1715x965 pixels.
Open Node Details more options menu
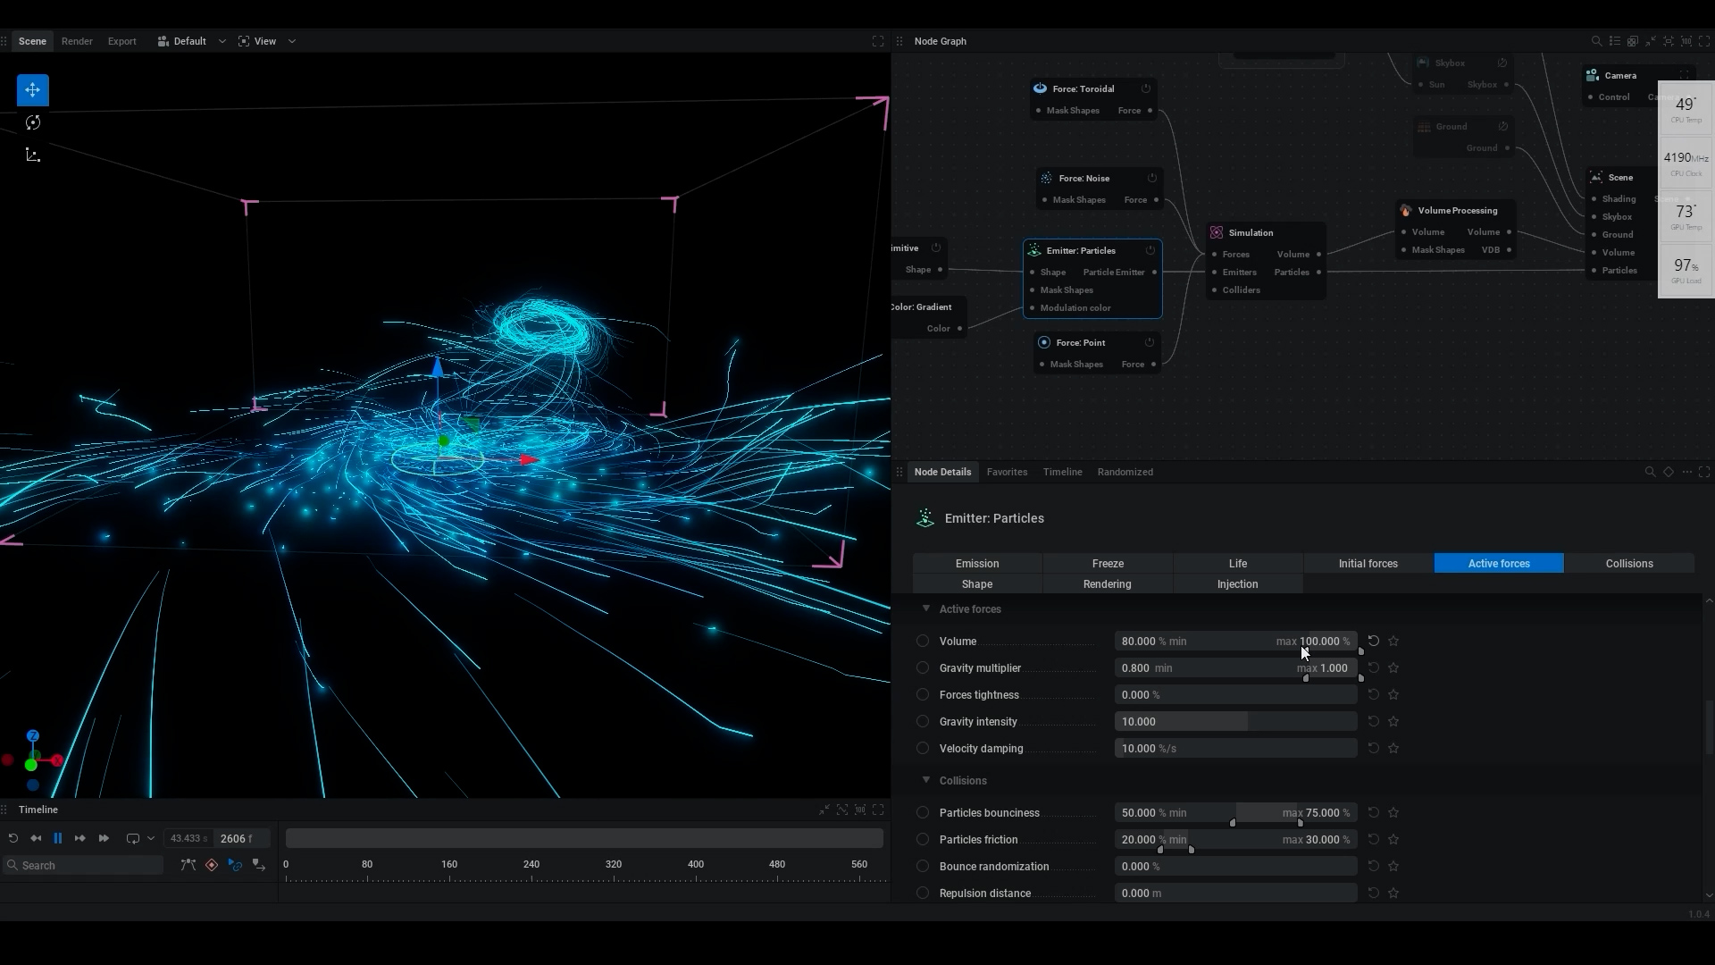point(1686,472)
